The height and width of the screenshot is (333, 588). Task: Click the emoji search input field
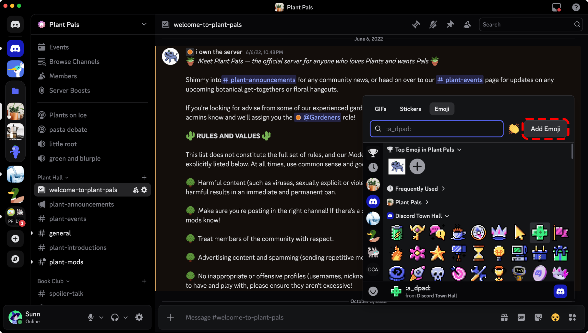(x=436, y=129)
